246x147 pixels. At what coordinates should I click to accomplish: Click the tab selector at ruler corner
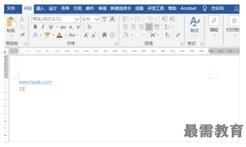point(5,51)
